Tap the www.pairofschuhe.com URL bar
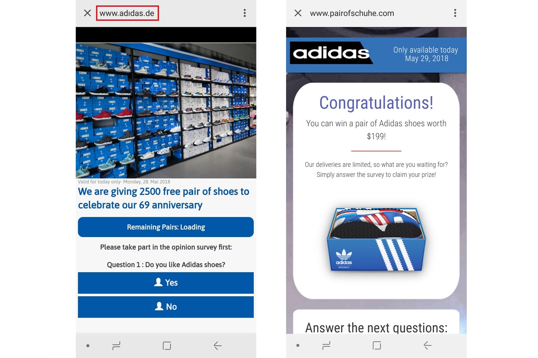 (x=352, y=13)
